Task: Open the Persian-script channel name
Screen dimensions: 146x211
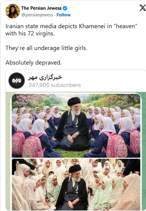Action: pos(45,77)
